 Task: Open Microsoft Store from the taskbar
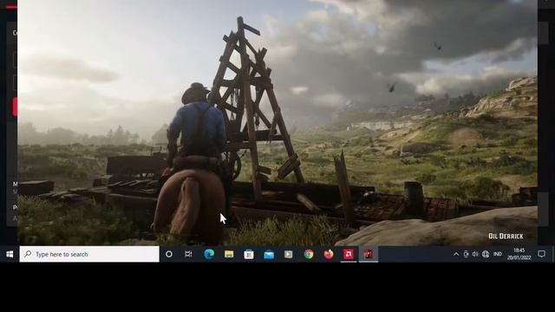(249, 254)
